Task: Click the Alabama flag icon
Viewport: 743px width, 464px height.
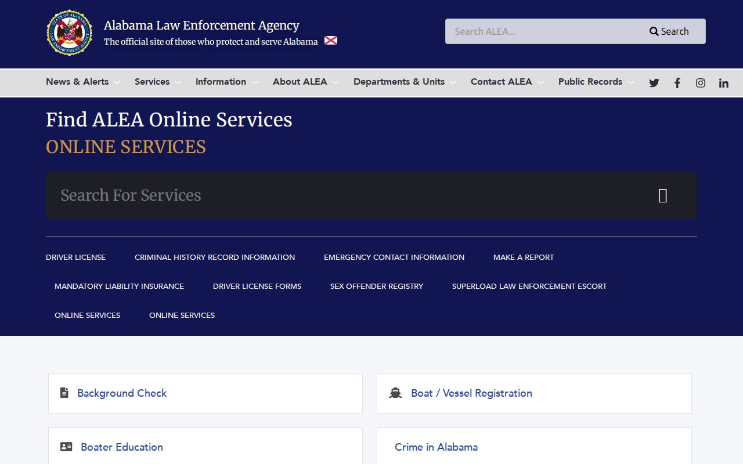Action: click(331, 41)
